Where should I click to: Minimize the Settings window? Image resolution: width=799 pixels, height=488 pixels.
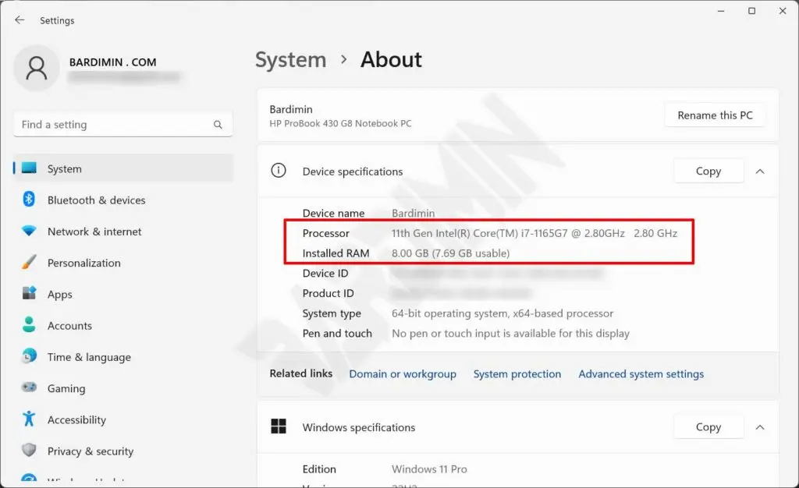721,11
